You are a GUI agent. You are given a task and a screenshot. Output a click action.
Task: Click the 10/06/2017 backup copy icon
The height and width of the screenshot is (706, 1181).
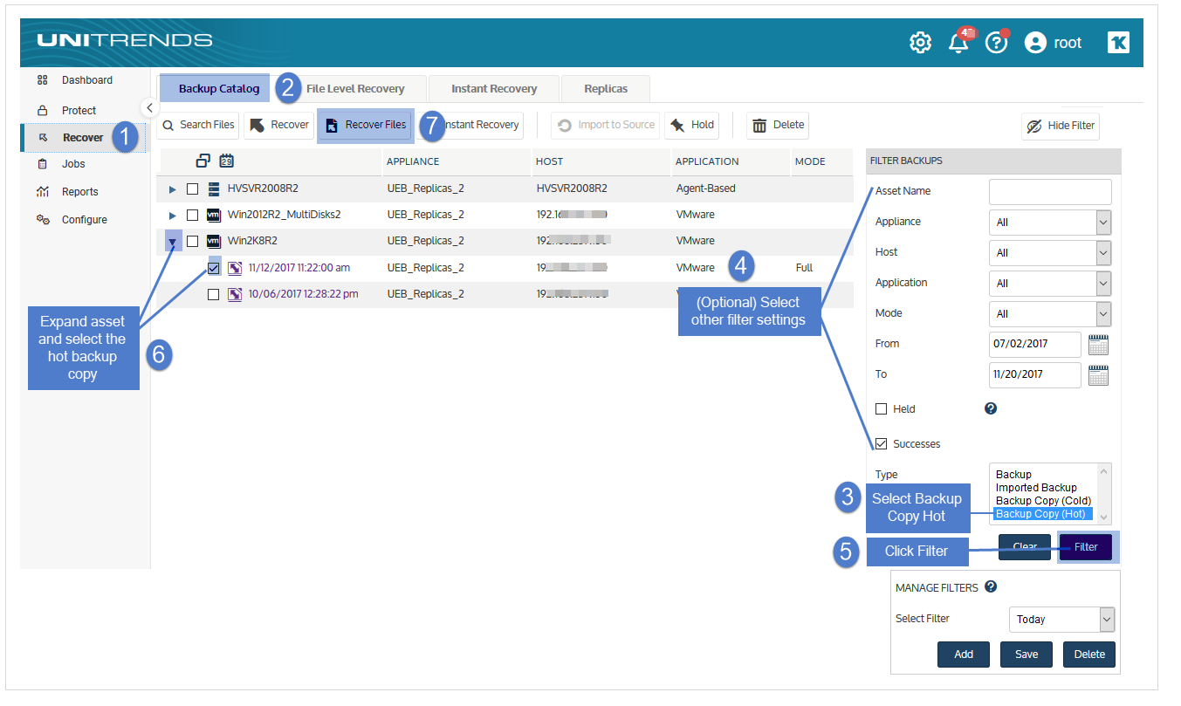(x=235, y=295)
